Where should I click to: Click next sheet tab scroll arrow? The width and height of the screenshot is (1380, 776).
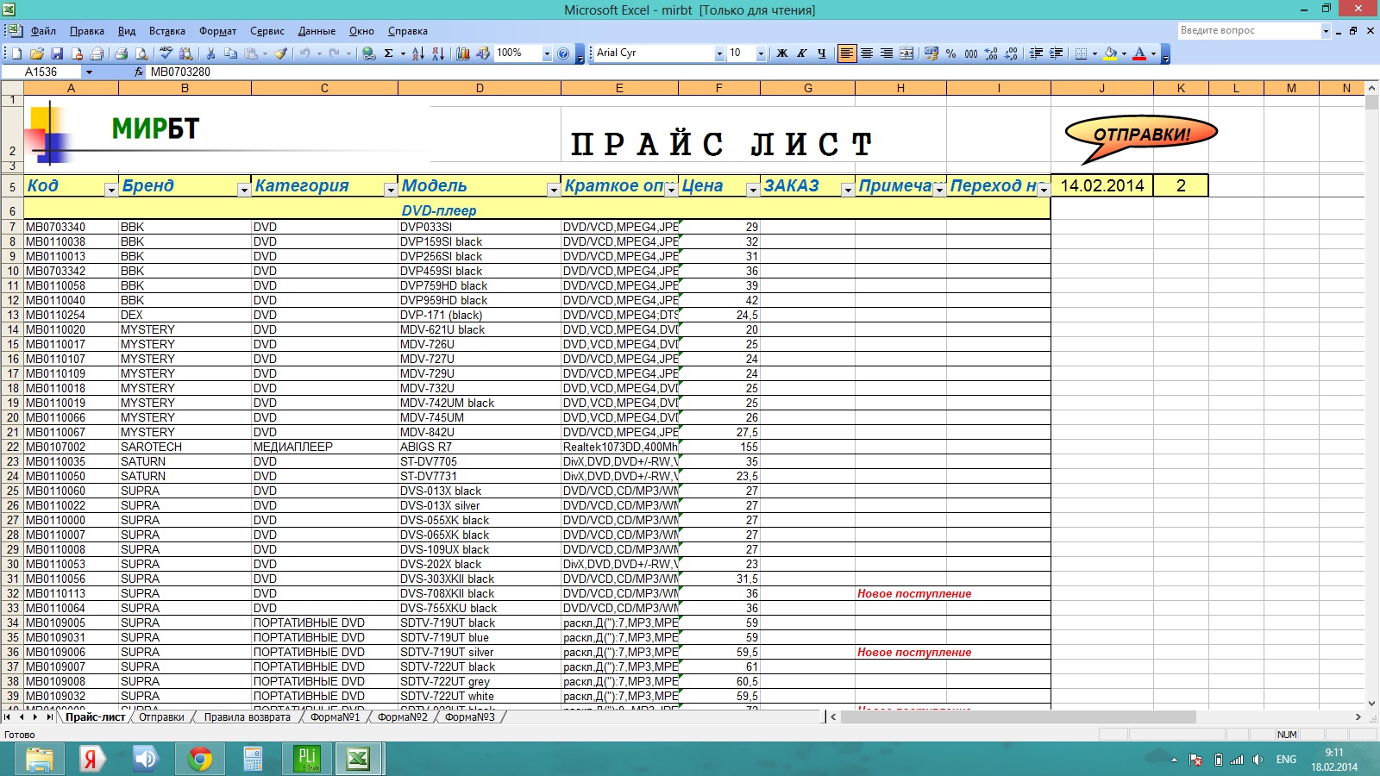click(x=35, y=717)
